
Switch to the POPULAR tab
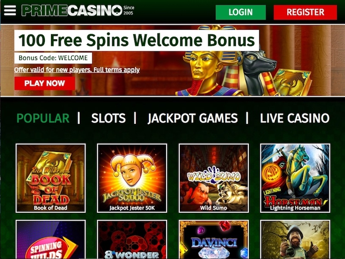[x=43, y=118]
